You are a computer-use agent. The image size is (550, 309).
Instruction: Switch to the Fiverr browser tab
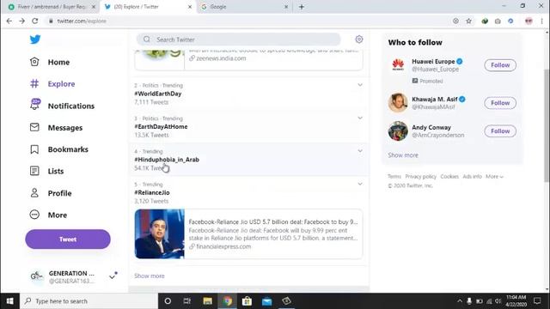click(x=51, y=7)
